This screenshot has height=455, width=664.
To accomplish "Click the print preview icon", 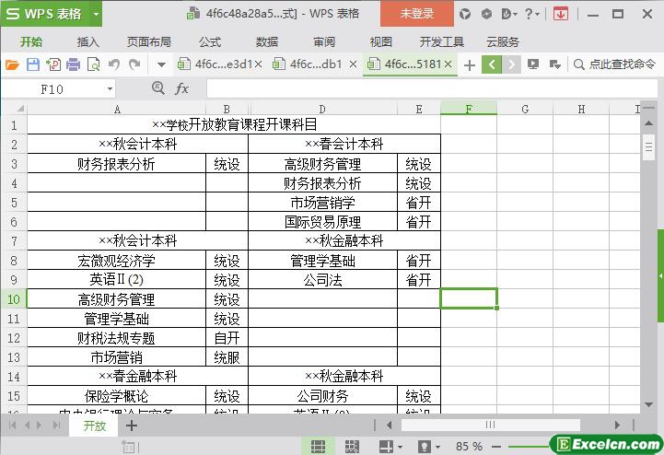I will (93, 64).
